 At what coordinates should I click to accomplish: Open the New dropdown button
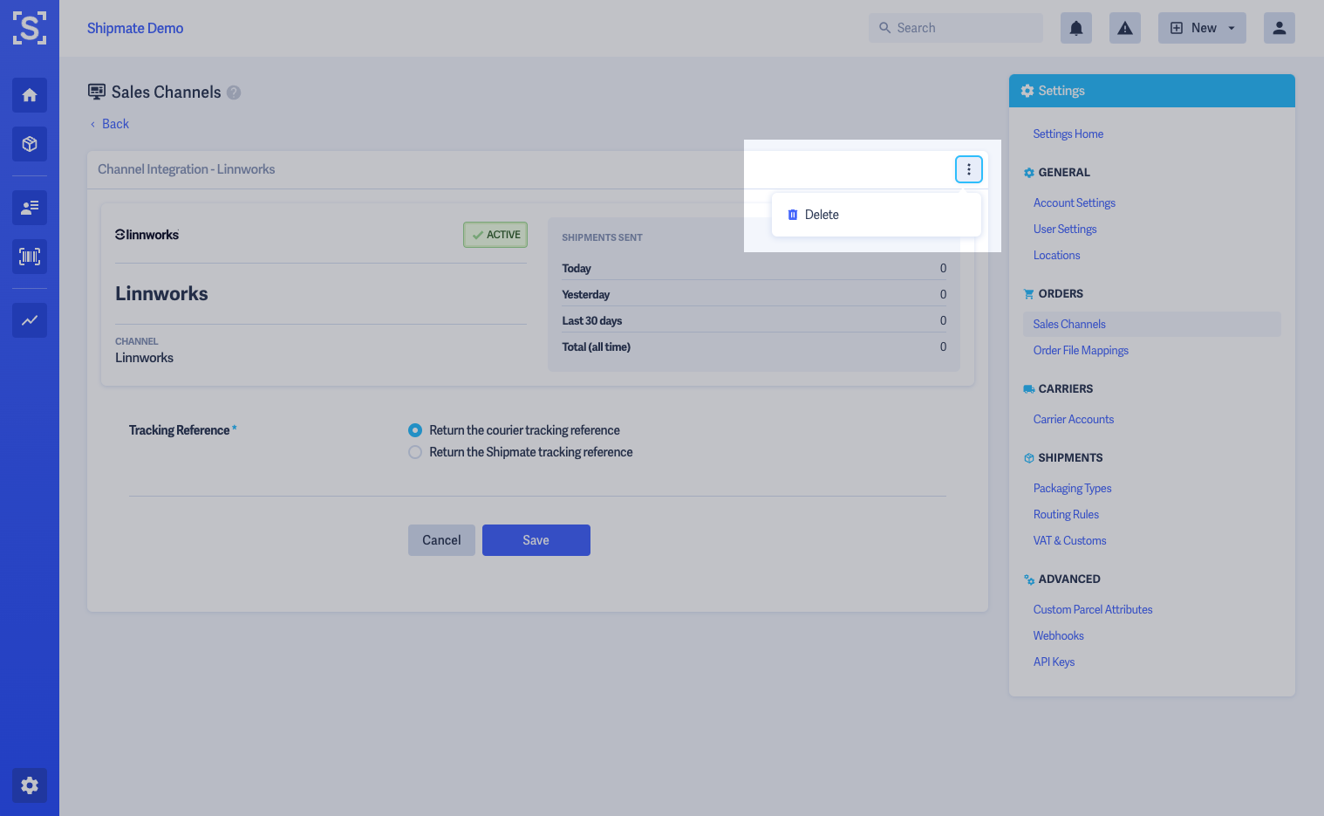(x=1202, y=28)
